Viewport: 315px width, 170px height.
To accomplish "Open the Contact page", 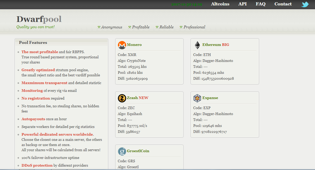I will click(x=283, y=4).
